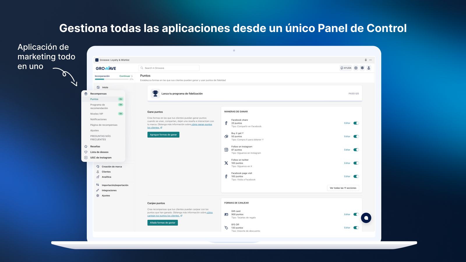This screenshot has width=466, height=262.
Task: Click the Añada formas de gastar button
Action: click(x=163, y=223)
